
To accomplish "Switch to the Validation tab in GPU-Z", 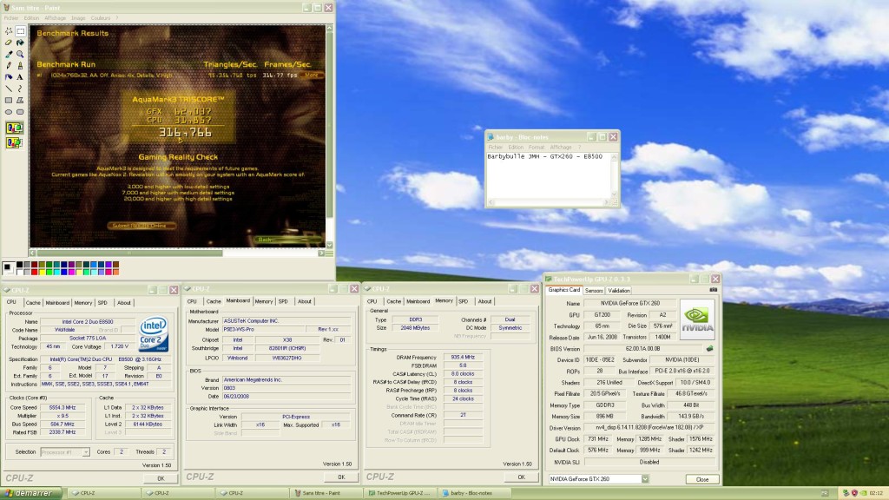I will click(x=618, y=290).
